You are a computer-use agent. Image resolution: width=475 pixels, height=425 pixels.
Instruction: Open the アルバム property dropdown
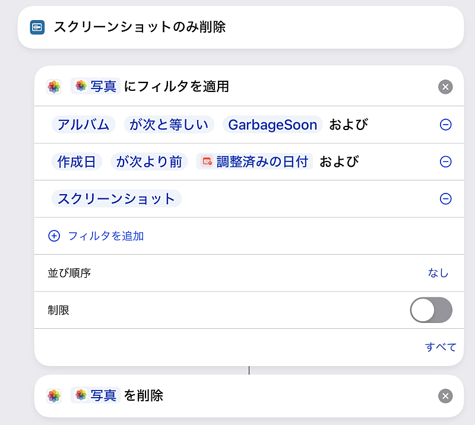(83, 125)
